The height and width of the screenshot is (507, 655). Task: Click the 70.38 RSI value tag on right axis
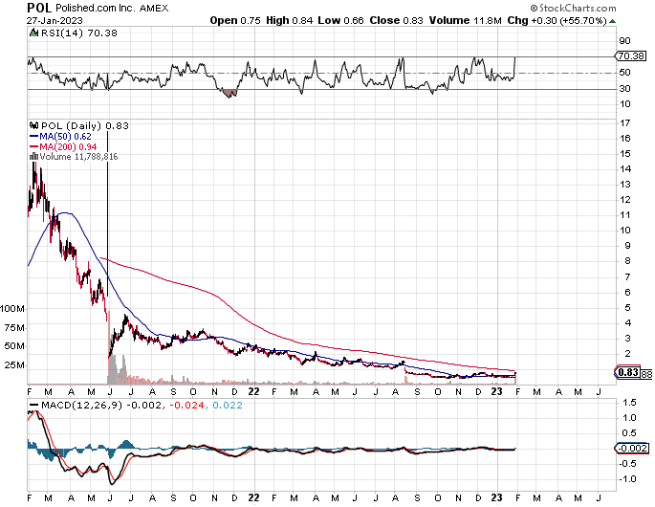pos(632,55)
